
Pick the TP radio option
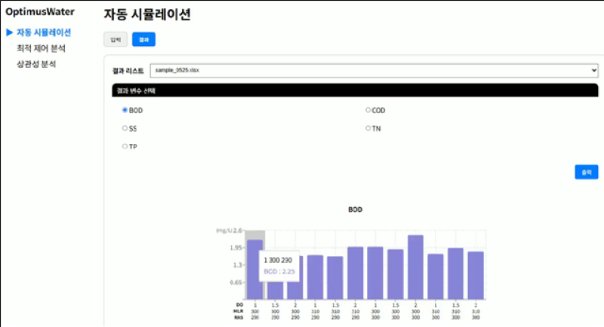pos(125,146)
